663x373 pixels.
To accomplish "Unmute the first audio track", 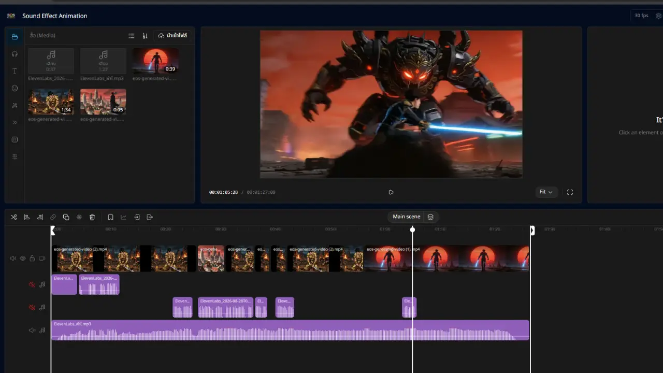I will [32, 284].
